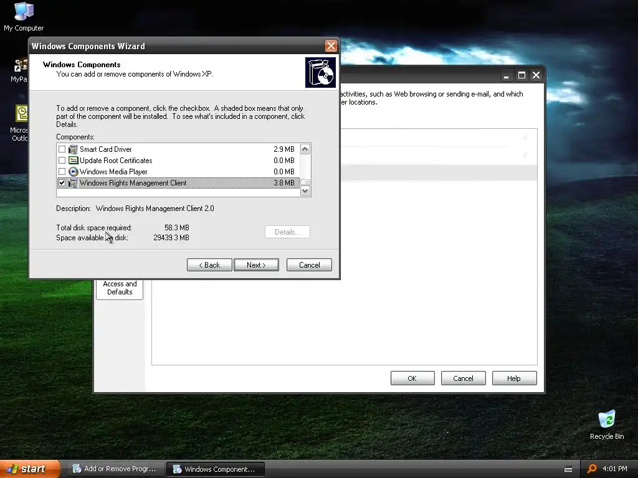Close the Add or Remove Programs window
The width and height of the screenshot is (638, 478).
pos(536,75)
